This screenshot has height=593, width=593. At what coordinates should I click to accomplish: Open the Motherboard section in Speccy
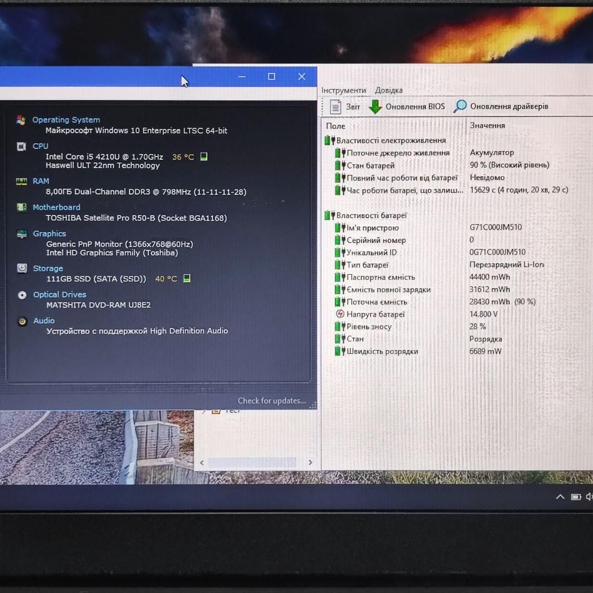pyautogui.click(x=57, y=207)
